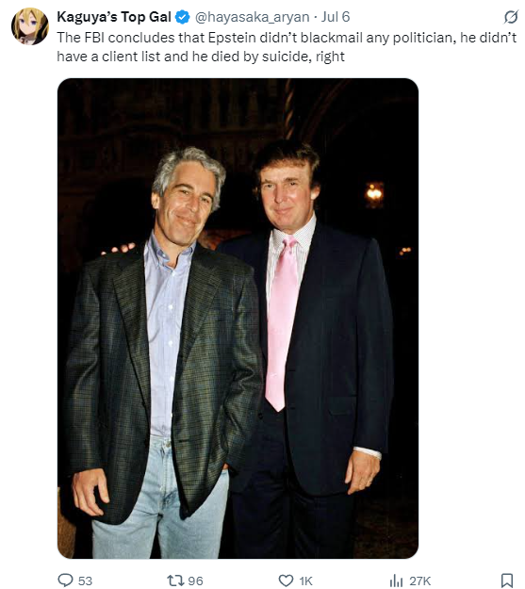The image size is (525, 589).
Task: Repost the tweet using the retweet arrows
Action: 174,581
